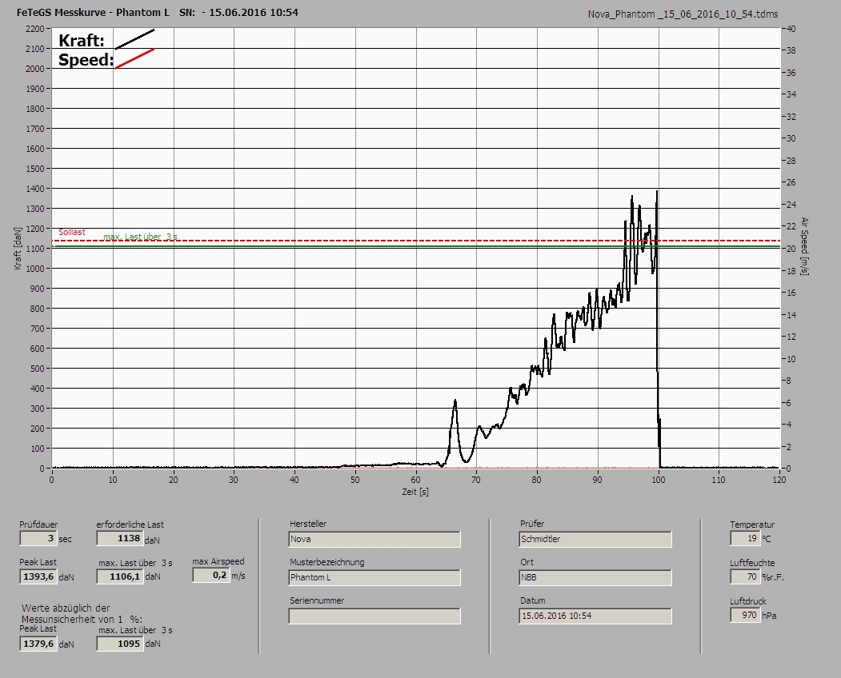Click the Datum field 15.06.2016 10:54
841x678 pixels.
[595, 616]
